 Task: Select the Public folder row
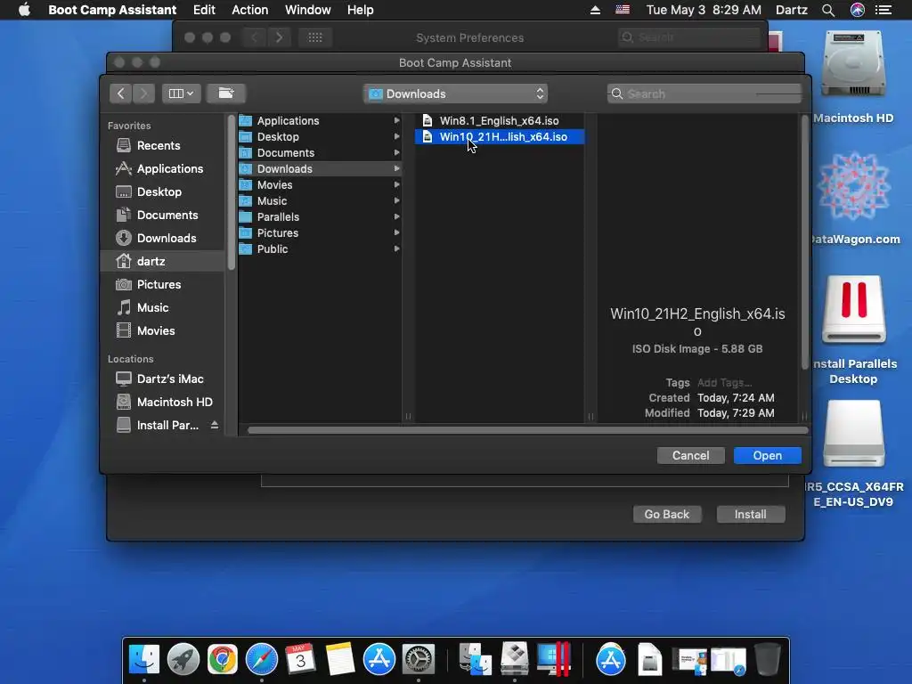(x=320, y=249)
